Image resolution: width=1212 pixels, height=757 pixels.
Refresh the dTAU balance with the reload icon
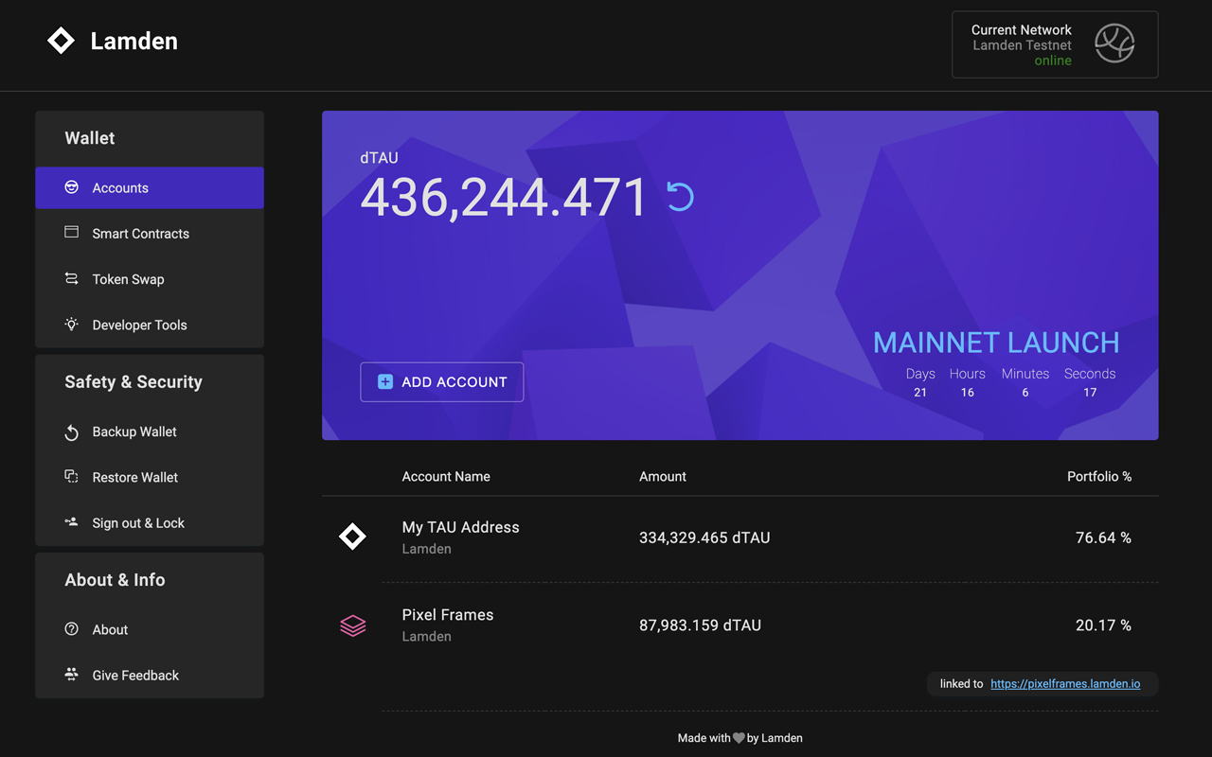click(679, 197)
